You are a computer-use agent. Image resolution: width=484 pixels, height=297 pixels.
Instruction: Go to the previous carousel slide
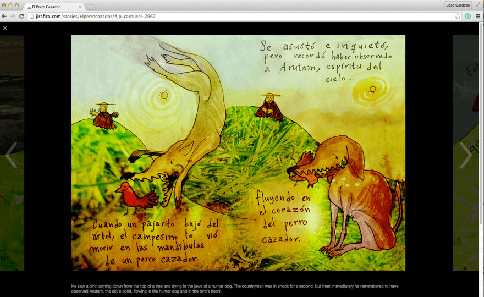(x=11, y=155)
